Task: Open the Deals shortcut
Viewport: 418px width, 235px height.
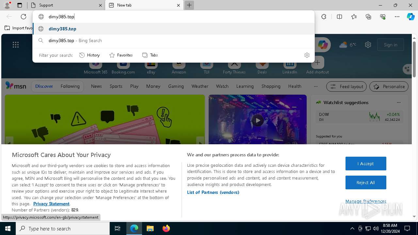Action: (262, 67)
